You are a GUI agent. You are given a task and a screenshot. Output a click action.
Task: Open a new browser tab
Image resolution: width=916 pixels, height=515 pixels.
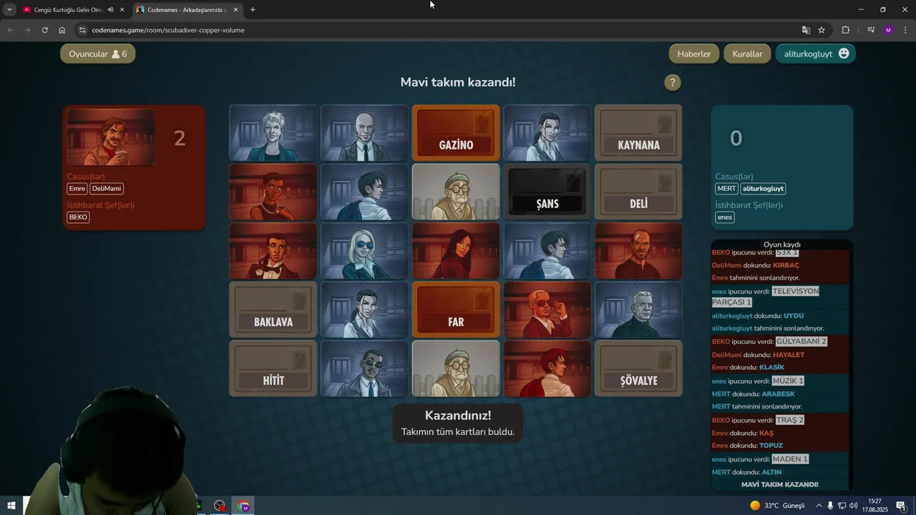(253, 10)
